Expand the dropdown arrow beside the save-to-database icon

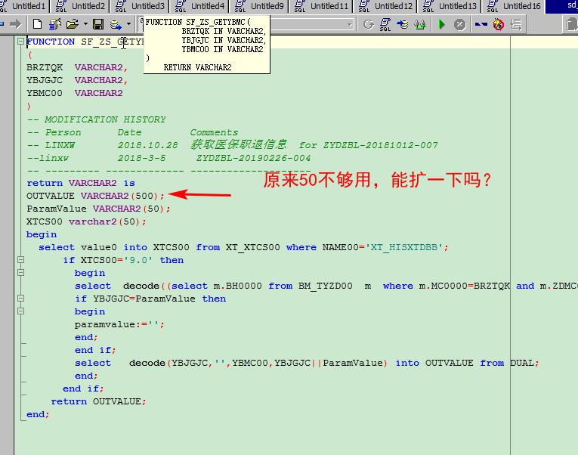pos(128,24)
